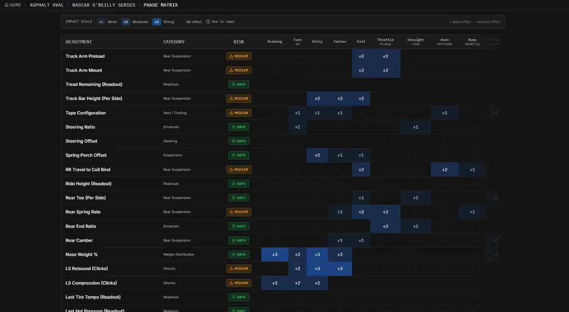Click the home icon in breadcrumb

[6, 5]
